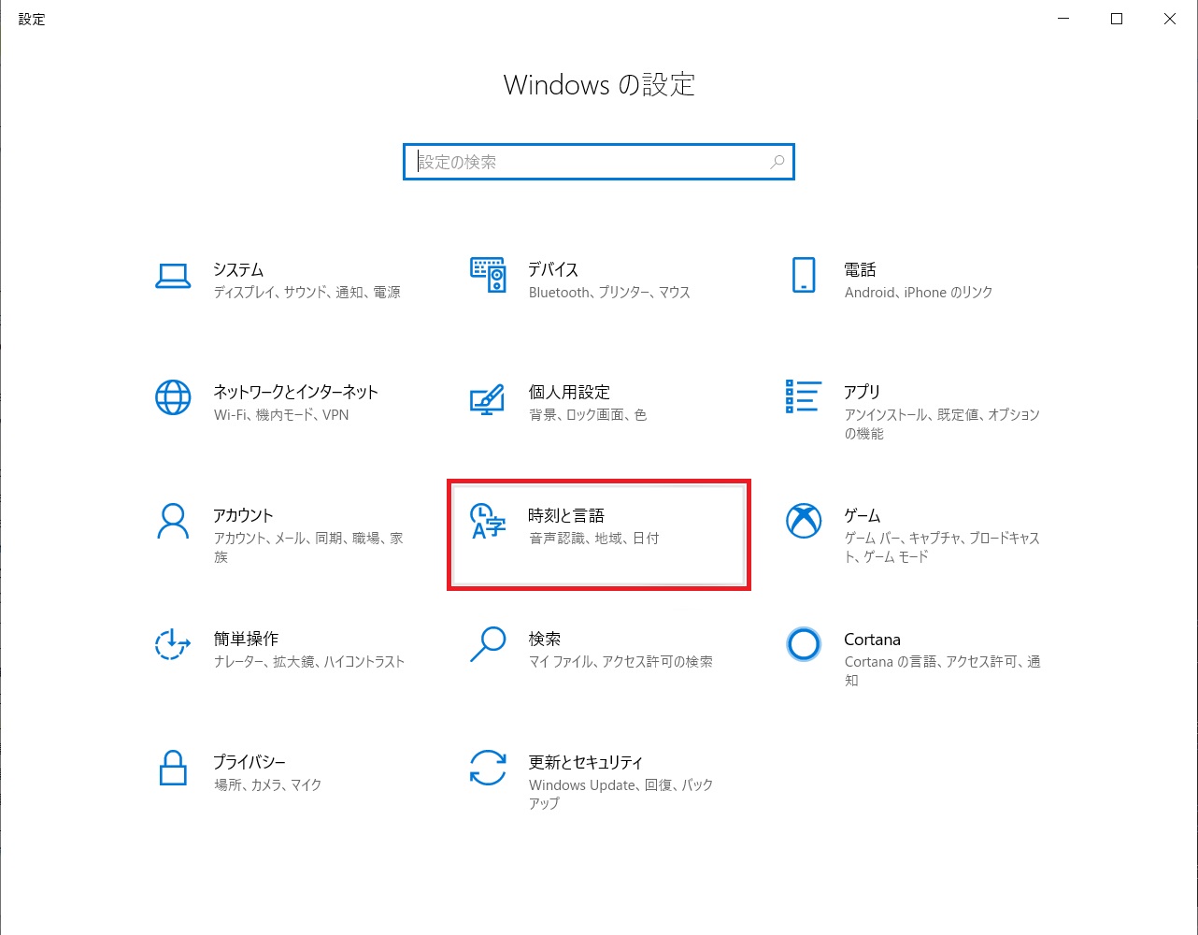Go to 電話 settings title
Screen dimensions: 1198x935
(860, 269)
